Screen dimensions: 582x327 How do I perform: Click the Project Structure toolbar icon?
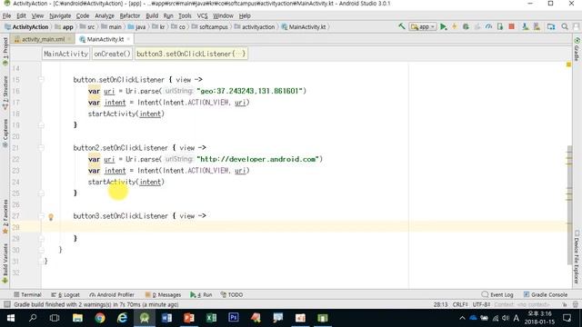551,26
